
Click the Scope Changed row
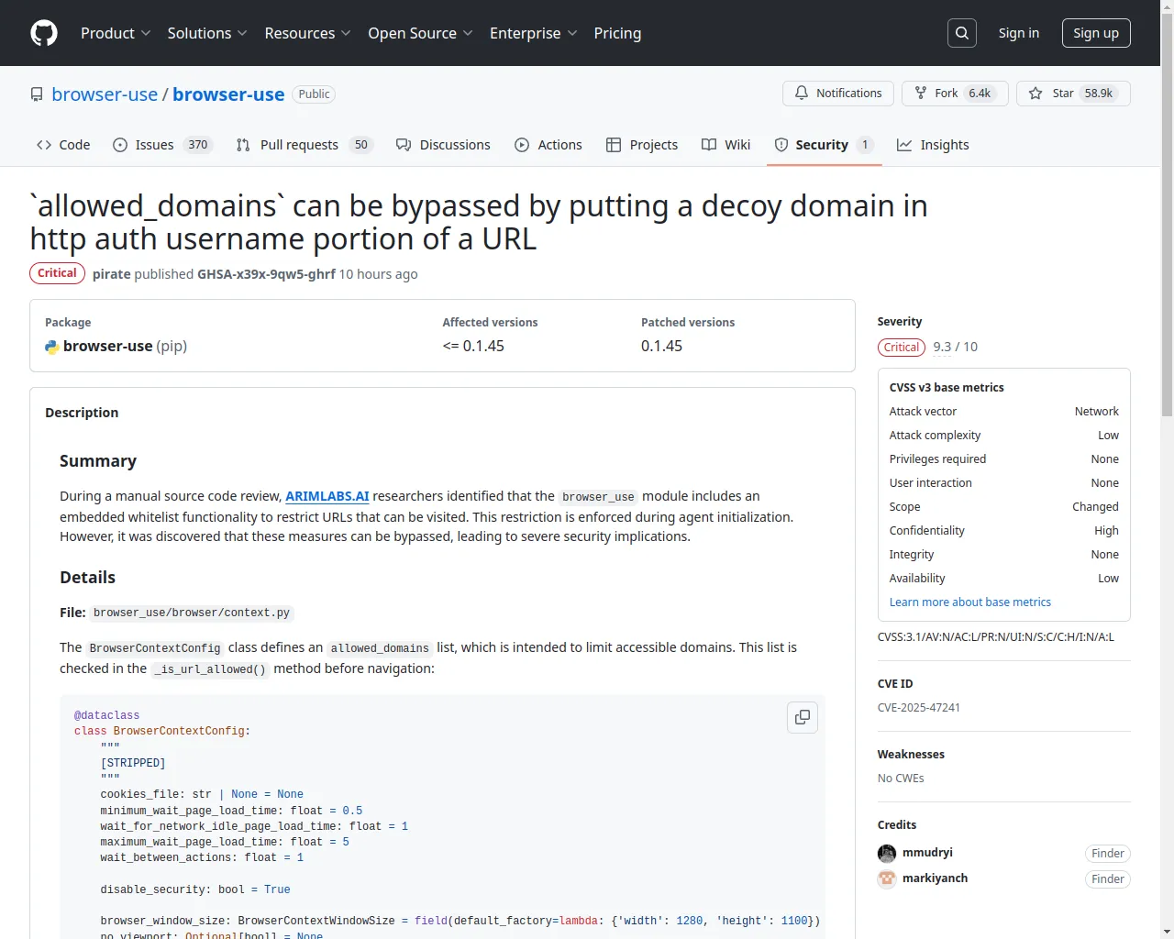pyautogui.click(x=1004, y=507)
